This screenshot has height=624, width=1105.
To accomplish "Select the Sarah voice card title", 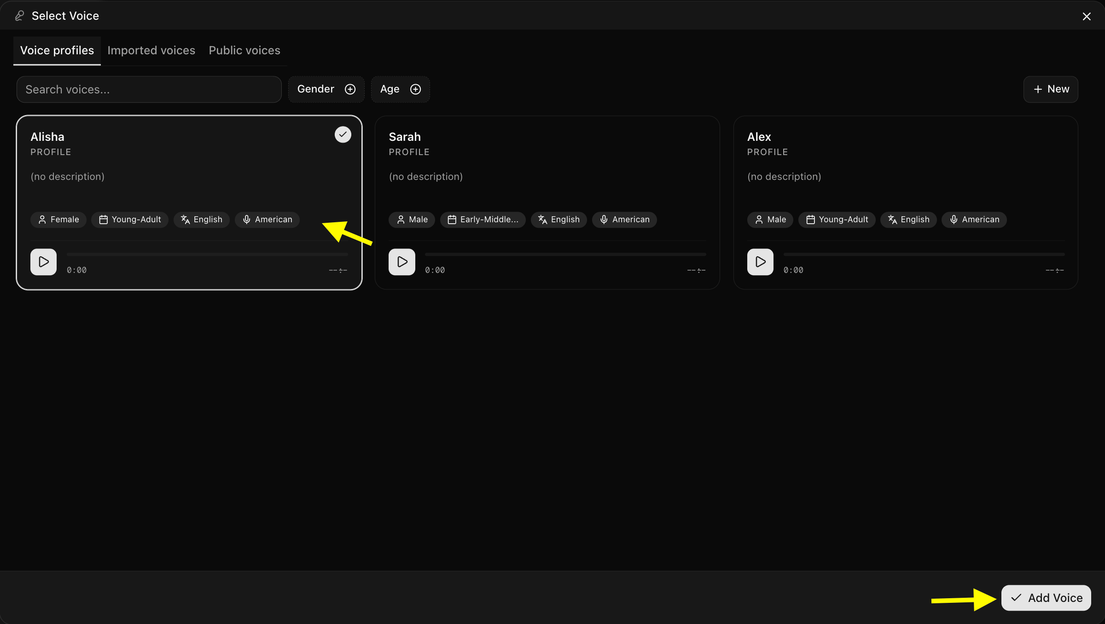I will pyautogui.click(x=405, y=137).
